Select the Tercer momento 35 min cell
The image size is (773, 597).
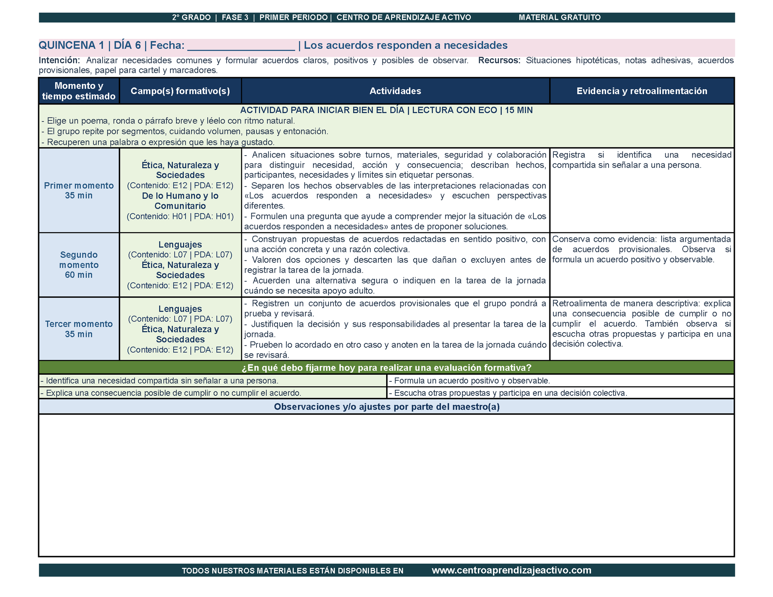pos(79,329)
